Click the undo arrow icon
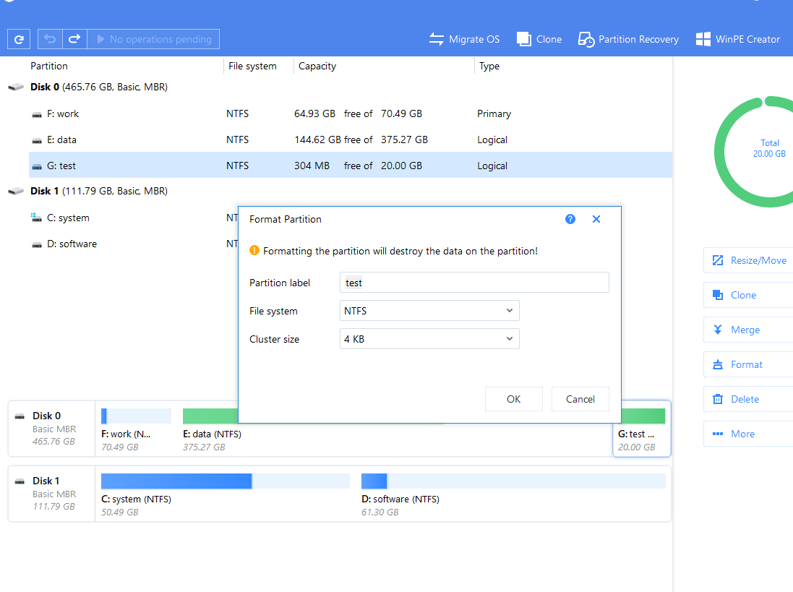The width and height of the screenshot is (793, 592). point(50,39)
